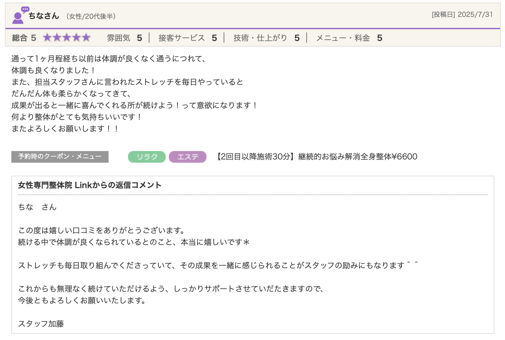Image resolution: width=505 pixels, height=340 pixels.
Task: Click the fifth purple rating star
Action: tap(86, 38)
